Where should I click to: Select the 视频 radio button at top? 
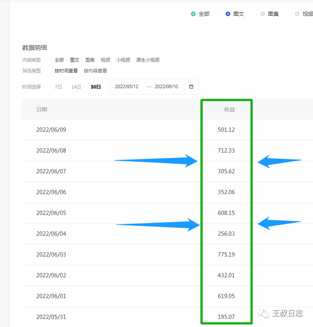point(297,14)
